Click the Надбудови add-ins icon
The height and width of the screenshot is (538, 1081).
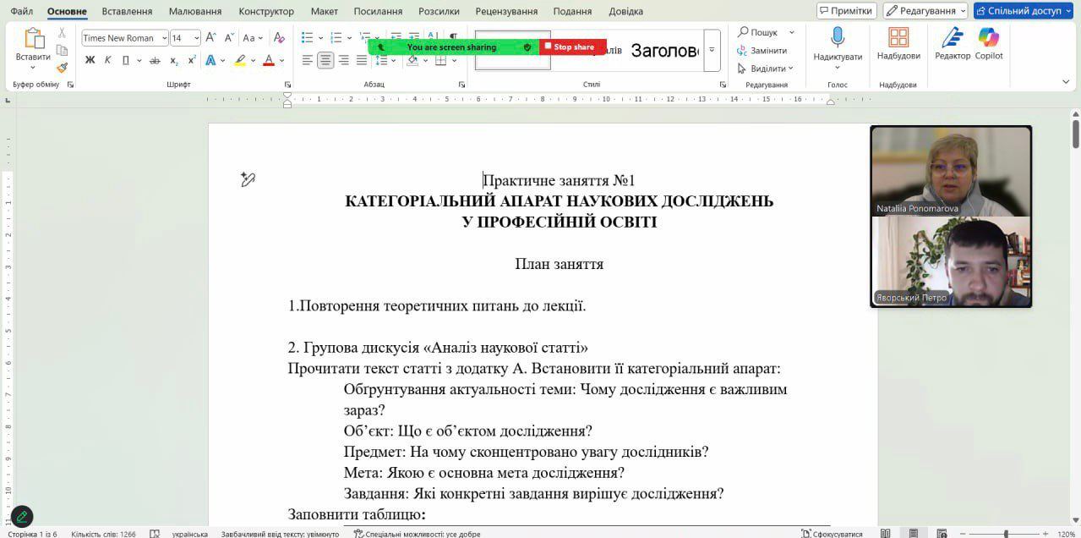point(898,43)
